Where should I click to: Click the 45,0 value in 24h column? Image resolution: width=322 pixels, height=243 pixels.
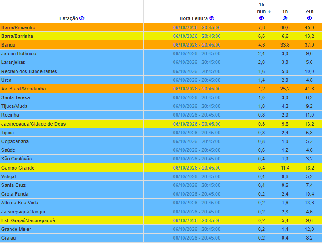309,27
